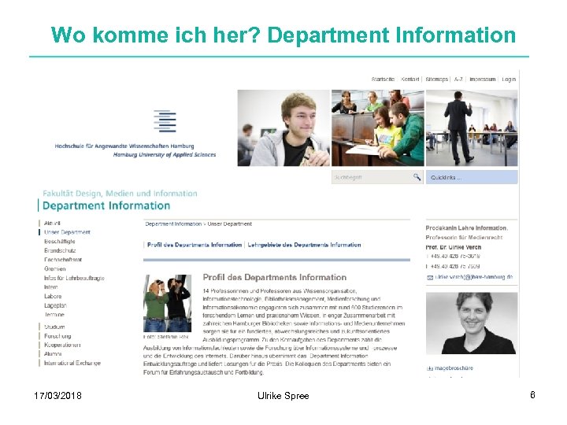The height and width of the screenshot is (425, 567).
Task: Open the Imagebroschüre link
Action: pos(454,368)
